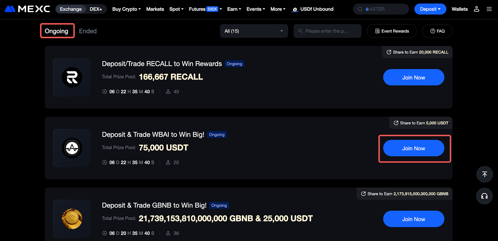Switch to the Ended tab
The height and width of the screenshot is (241, 498).
coord(88,31)
